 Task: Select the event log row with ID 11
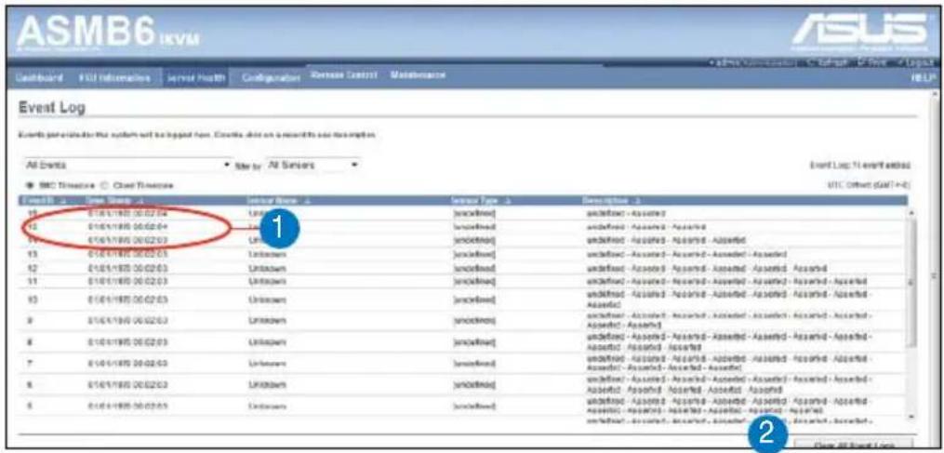[462, 281]
